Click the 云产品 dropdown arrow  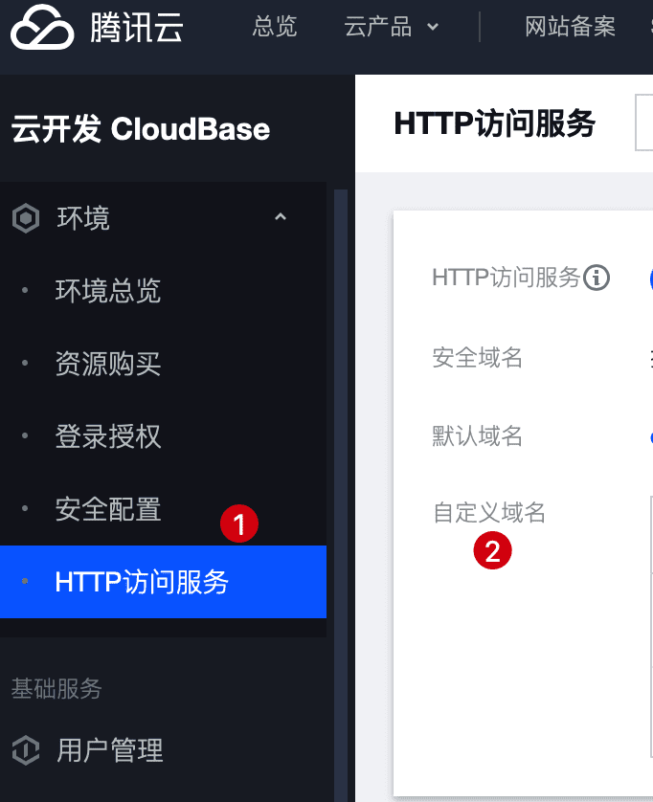[433, 27]
